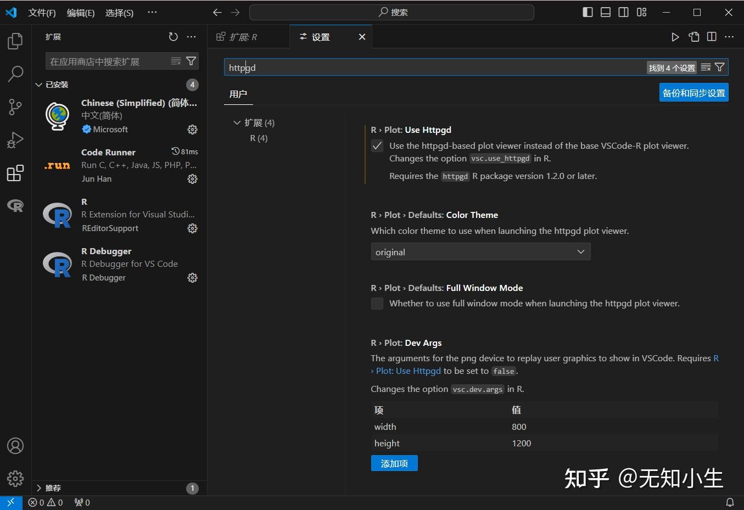Split the settings editor

click(712, 36)
